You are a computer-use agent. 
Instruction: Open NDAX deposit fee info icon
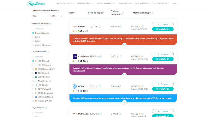coord(100,86)
